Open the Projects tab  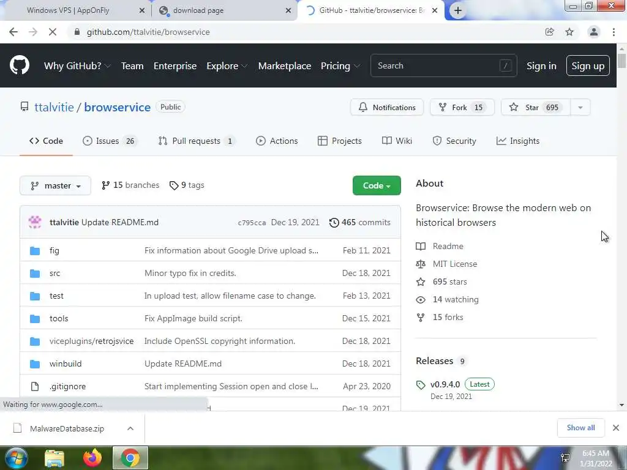click(x=339, y=141)
